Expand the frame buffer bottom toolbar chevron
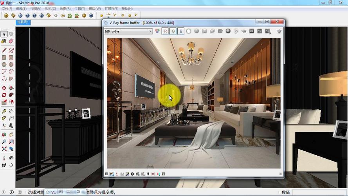 click(x=280, y=174)
